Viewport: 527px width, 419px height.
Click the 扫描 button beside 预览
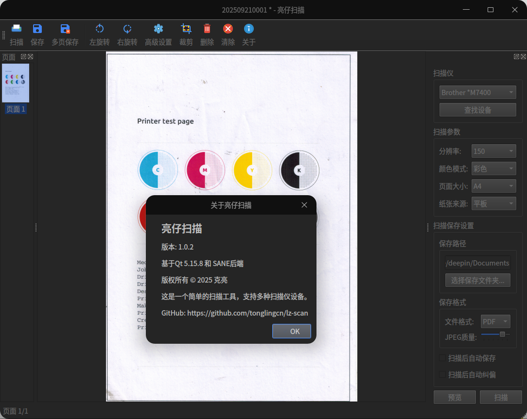click(x=501, y=397)
